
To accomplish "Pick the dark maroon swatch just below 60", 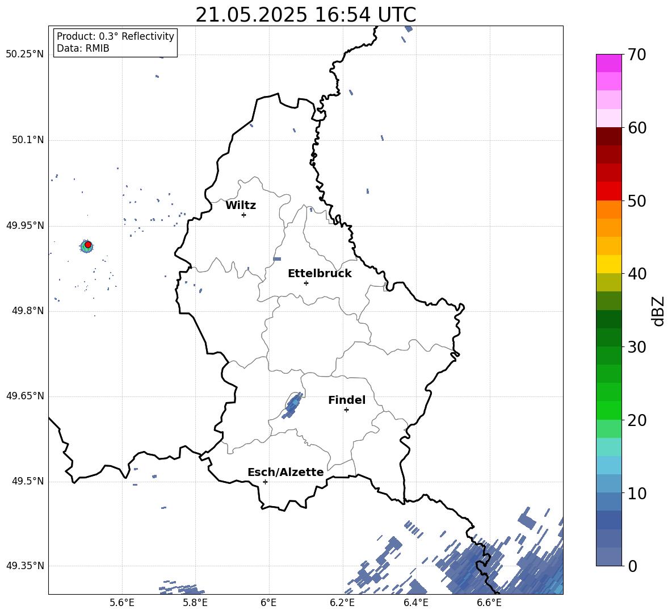I will click(x=608, y=136).
